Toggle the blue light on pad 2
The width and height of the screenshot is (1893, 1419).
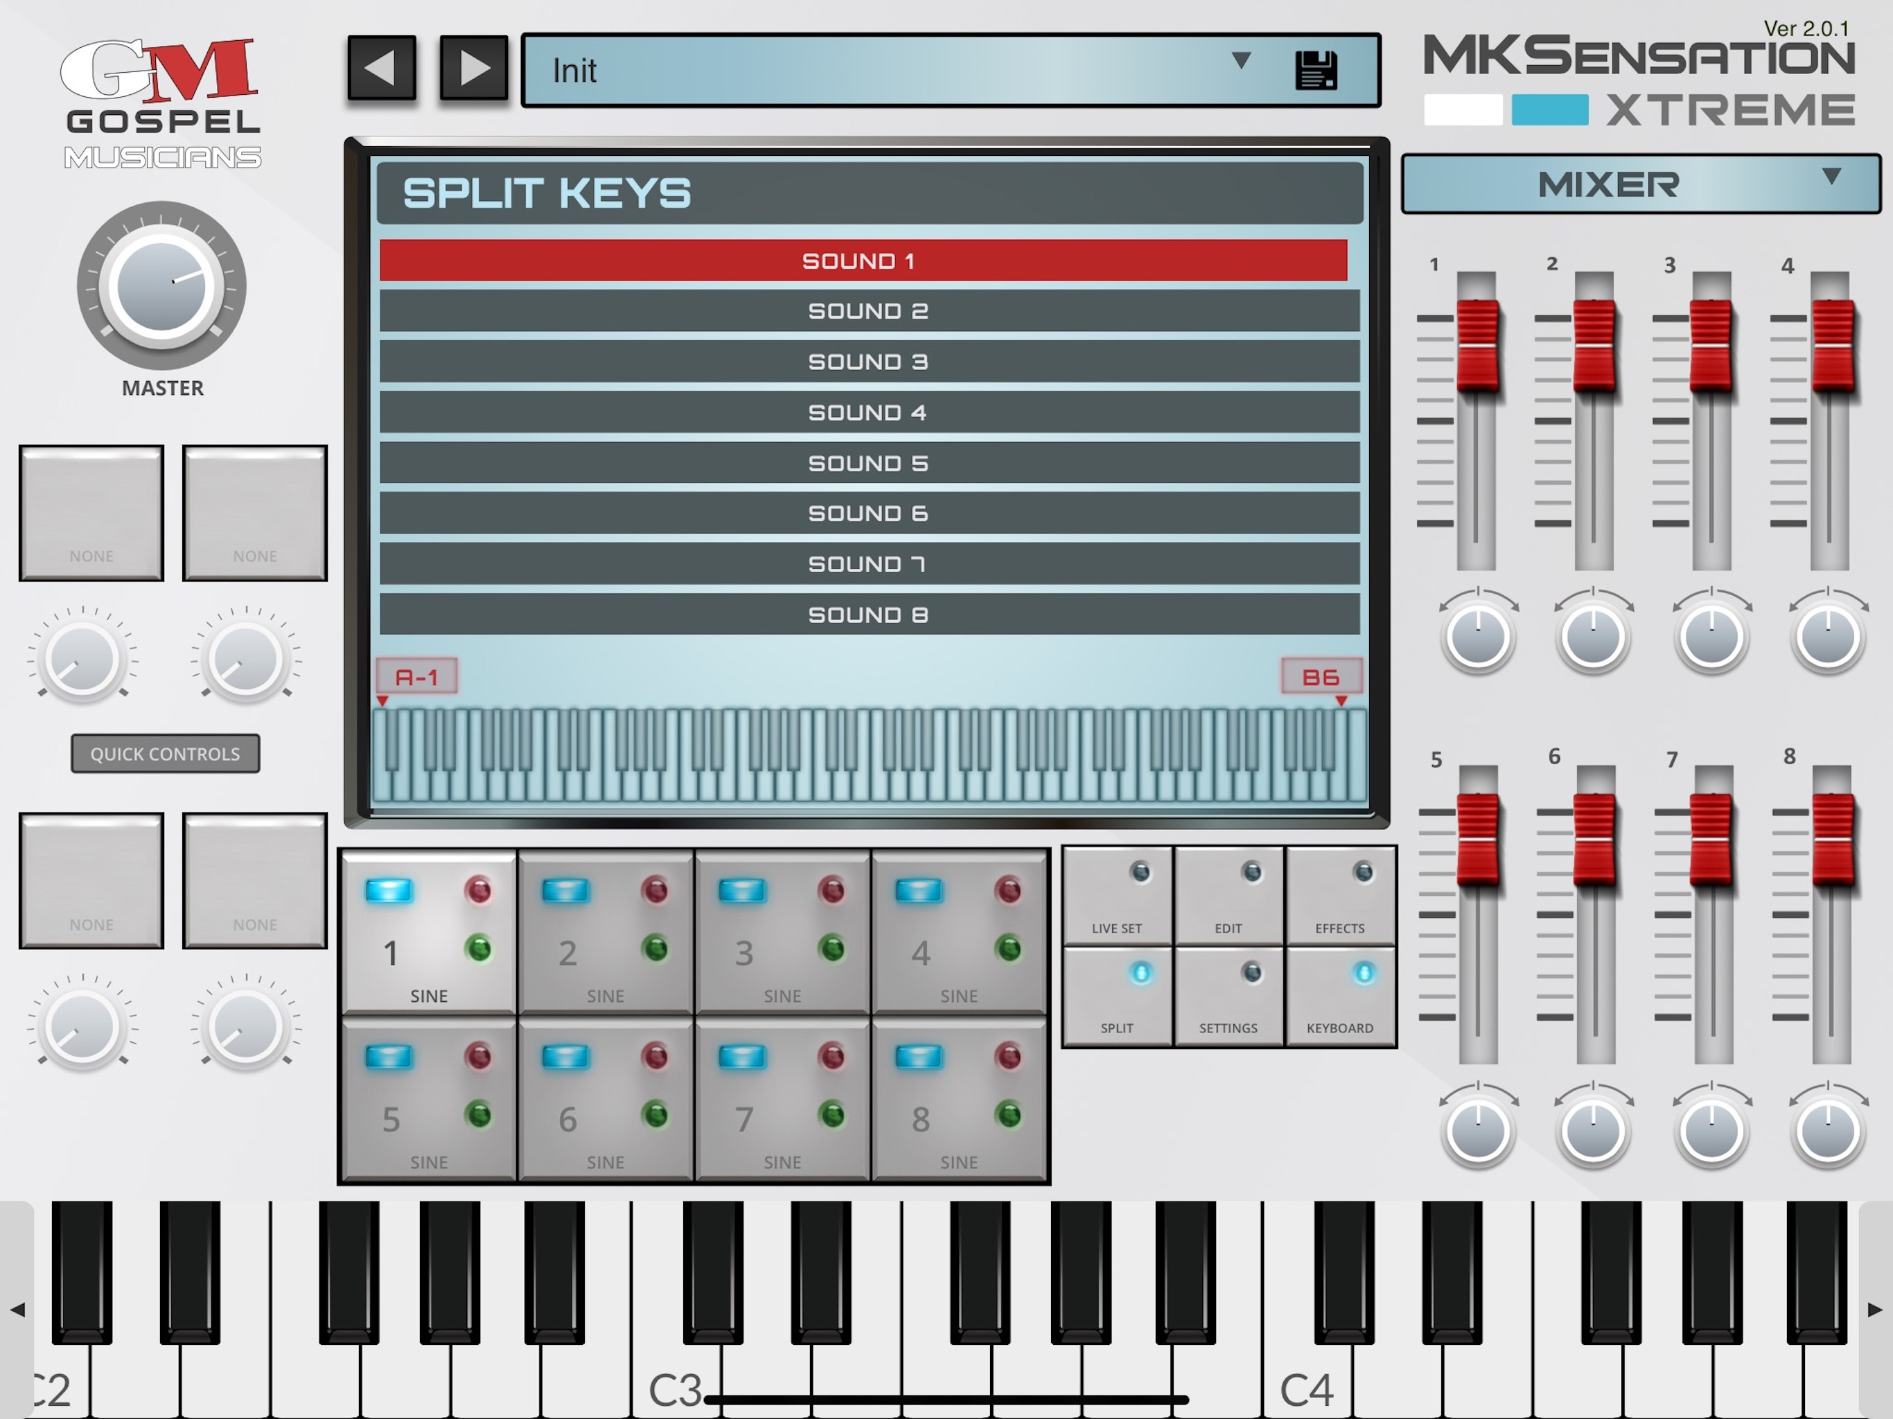565,891
